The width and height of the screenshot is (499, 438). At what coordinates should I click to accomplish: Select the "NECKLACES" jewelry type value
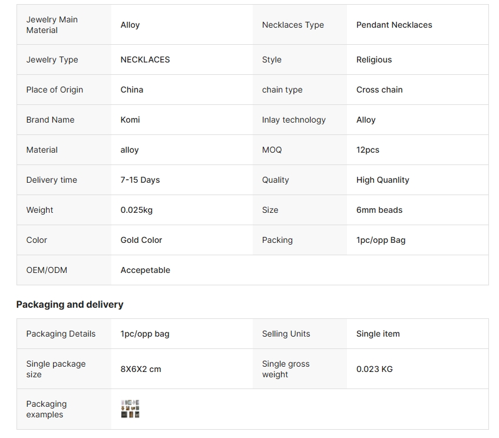point(146,60)
